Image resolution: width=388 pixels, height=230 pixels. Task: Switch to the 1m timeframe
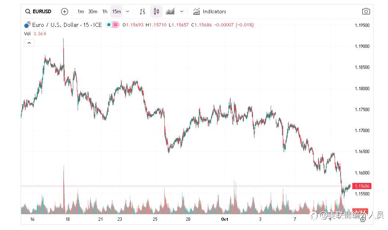pyautogui.click(x=81, y=11)
